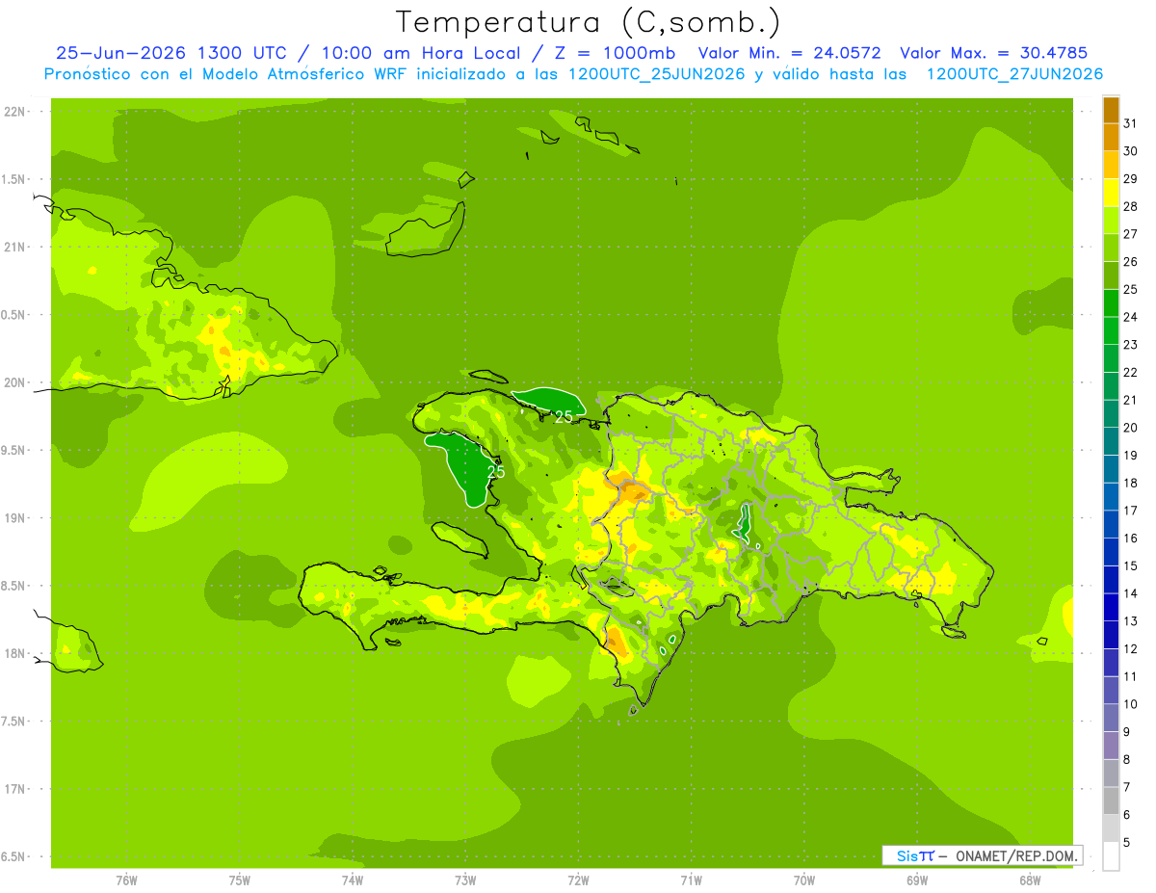1156x893 pixels.
Task: Click the SisTT ONAMET/REP.DOM. label box
Action: (x=982, y=855)
